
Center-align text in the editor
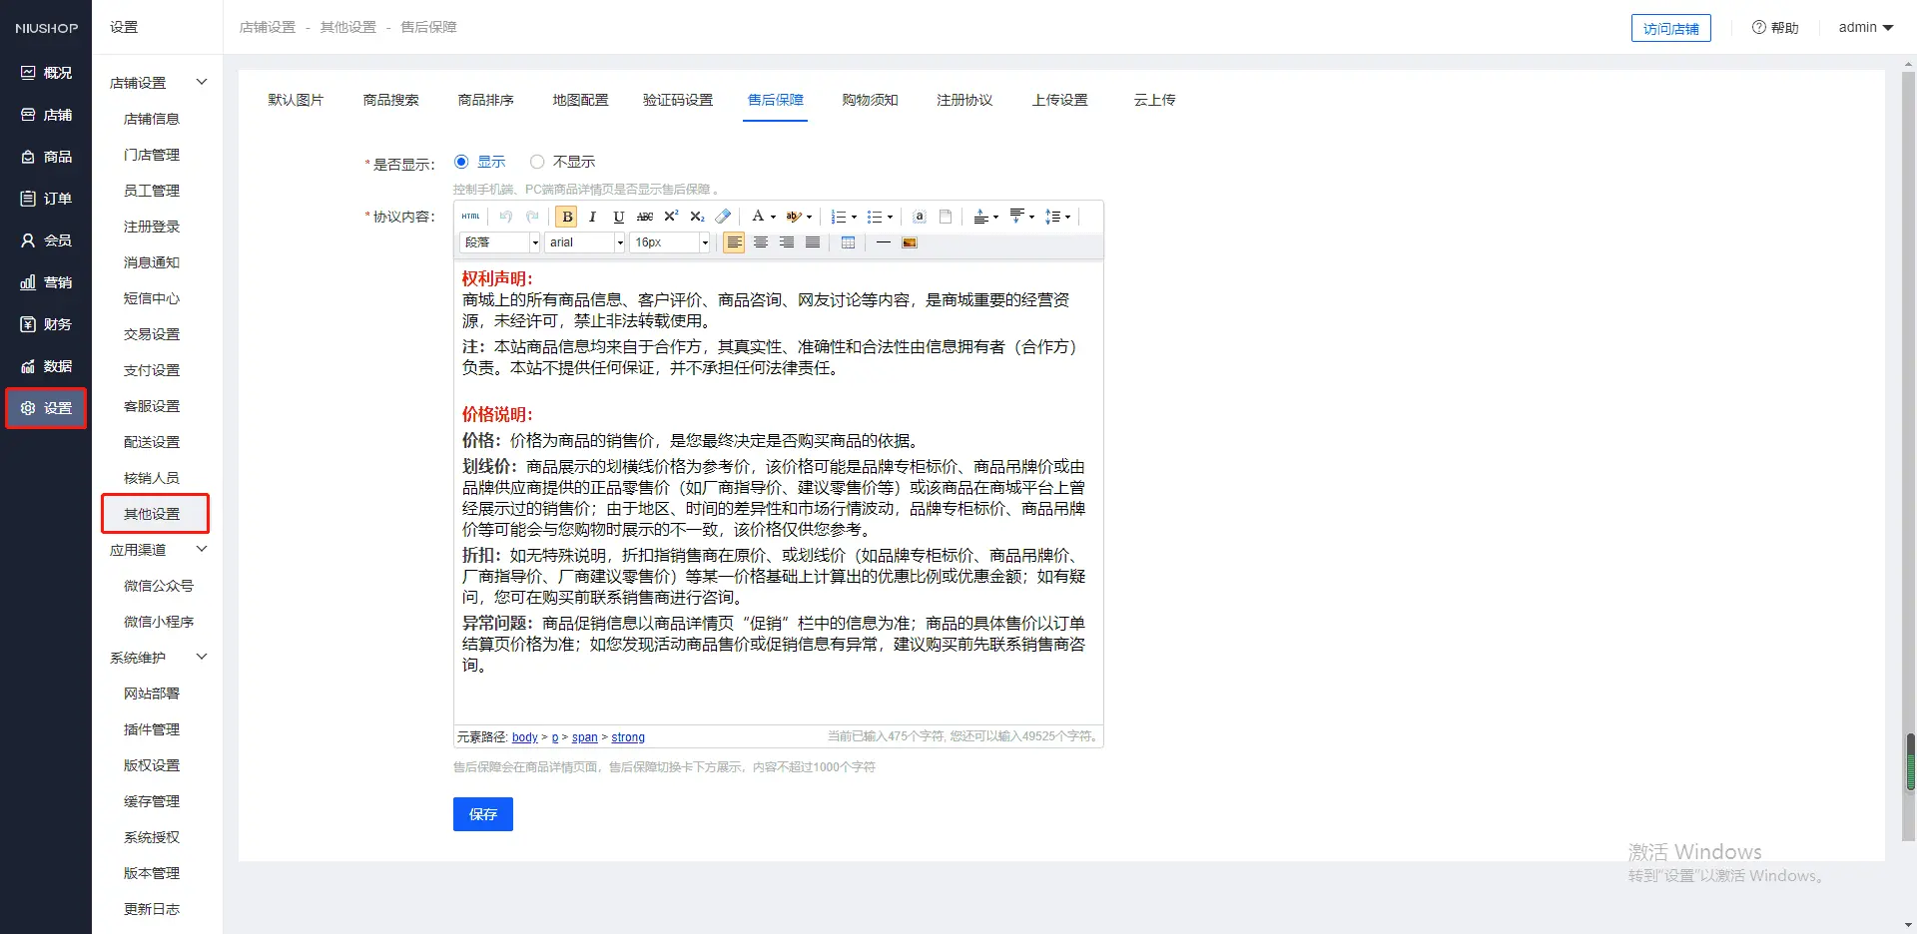(x=761, y=242)
